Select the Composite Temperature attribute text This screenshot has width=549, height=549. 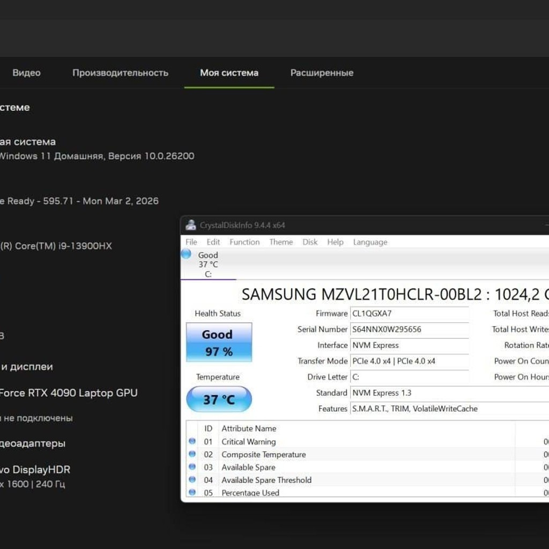264,455
